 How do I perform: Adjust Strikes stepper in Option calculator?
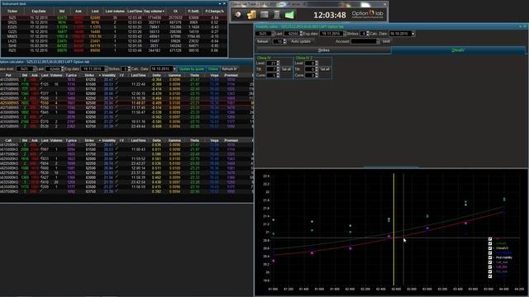[x=129, y=68]
